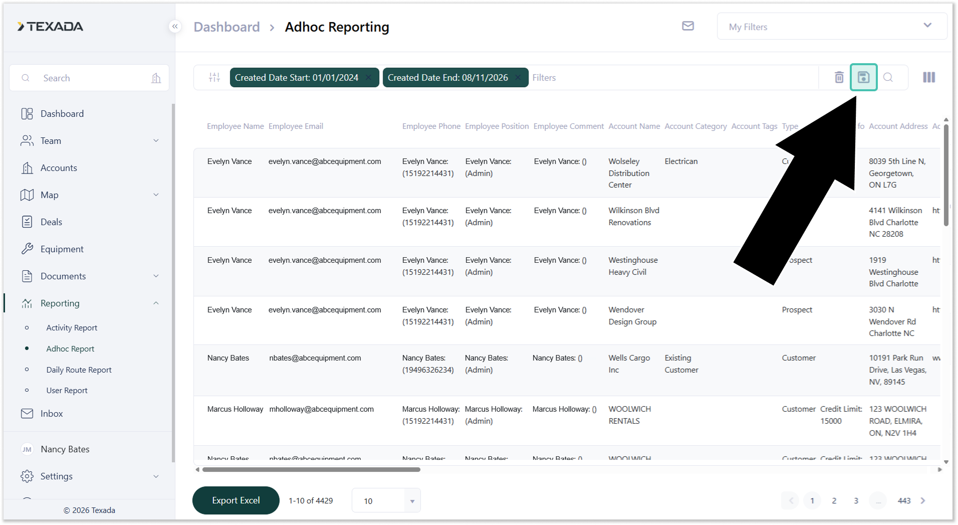Click the Deals sidebar icon
The height and width of the screenshot is (525, 958).
(27, 222)
